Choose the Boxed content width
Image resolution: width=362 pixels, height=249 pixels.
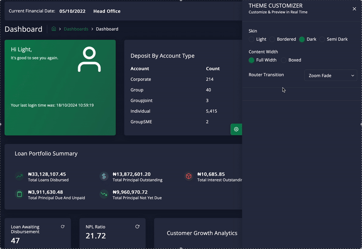click(x=284, y=60)
